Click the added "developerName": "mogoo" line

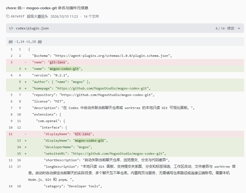click(125, 147)
